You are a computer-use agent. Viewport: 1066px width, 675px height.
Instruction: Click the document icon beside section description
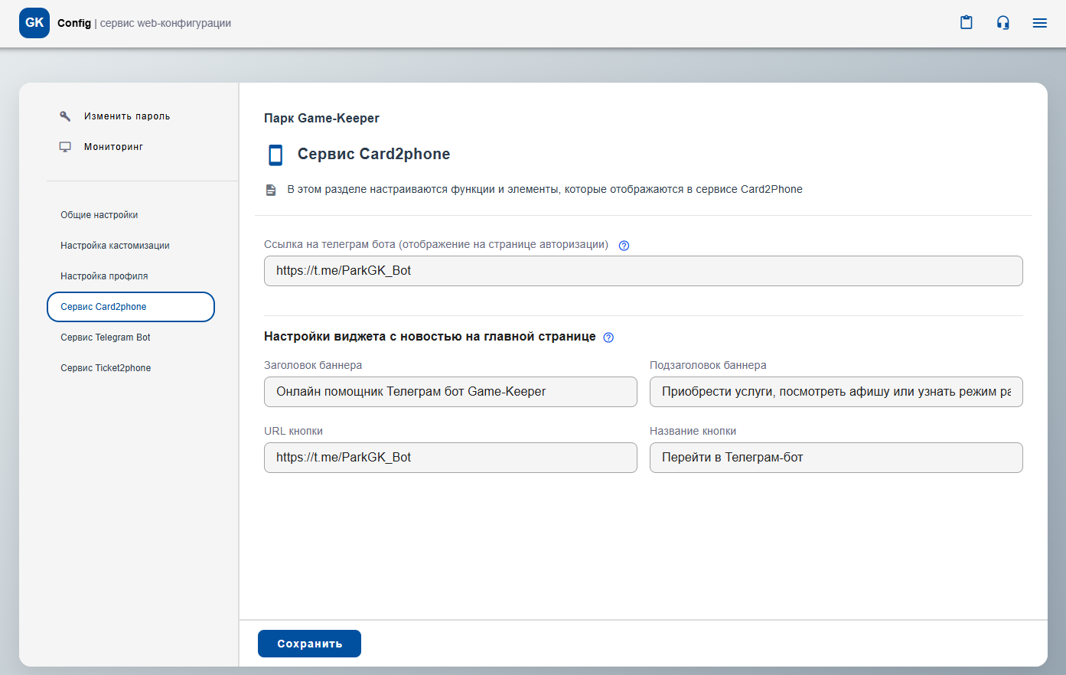[271, 190]
